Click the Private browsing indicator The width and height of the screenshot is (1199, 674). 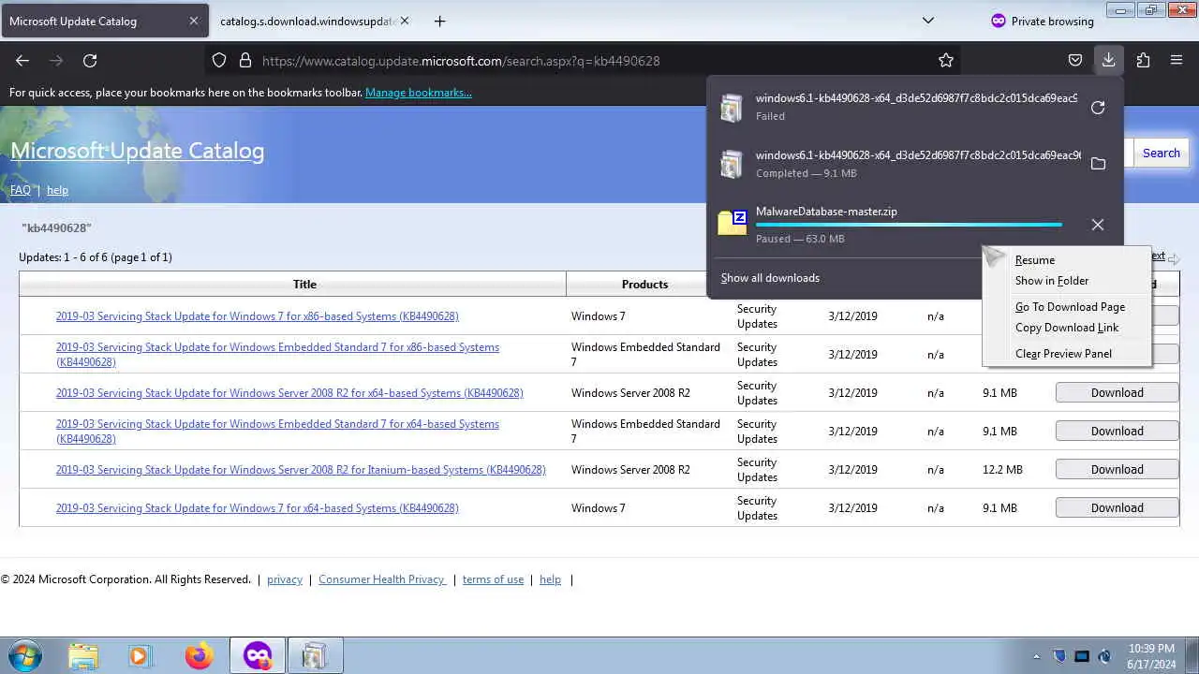(x=1042, y=21)
